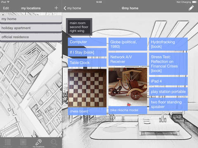The width and height of the screenshot is (198, 148).
Task: Open the list view tab icon
Action: pos(8,143)
